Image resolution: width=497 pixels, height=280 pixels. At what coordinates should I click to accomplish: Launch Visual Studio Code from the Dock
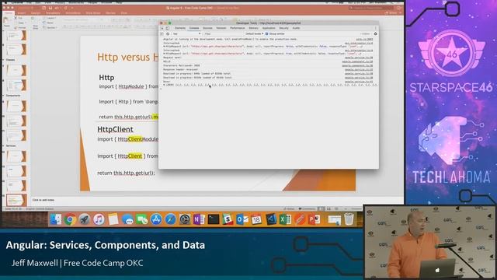(x=271, y=219)
